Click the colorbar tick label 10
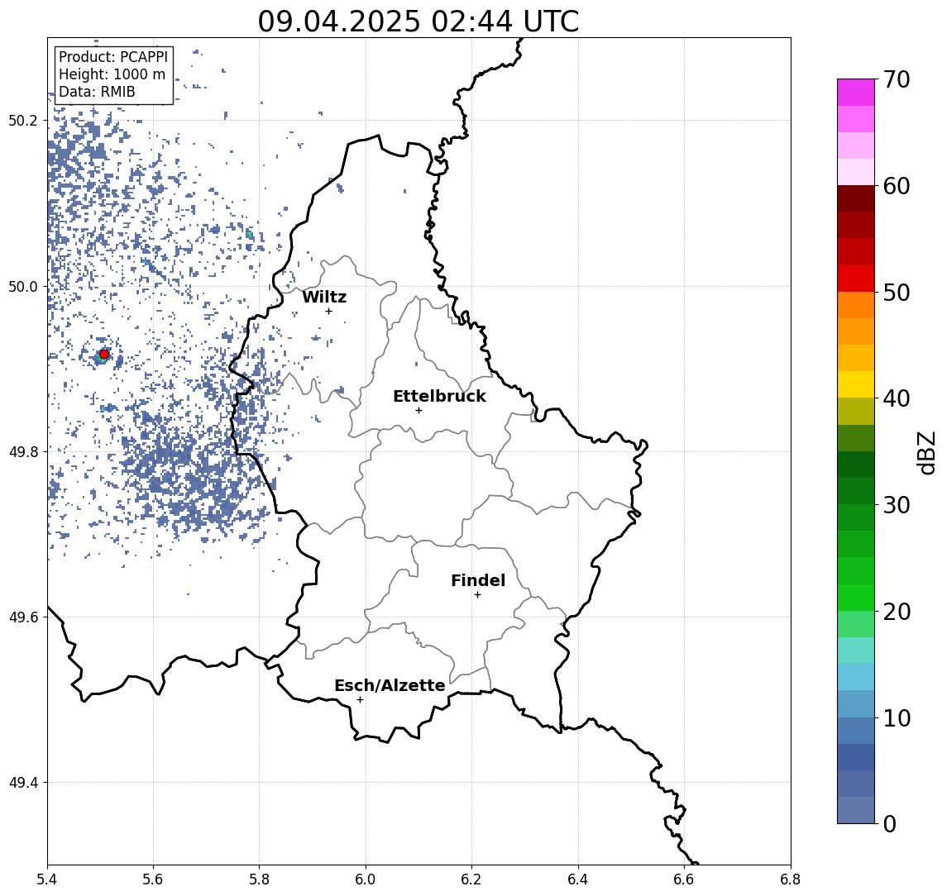The height and width of the screenshot is (896, 947). coord(897,718)
